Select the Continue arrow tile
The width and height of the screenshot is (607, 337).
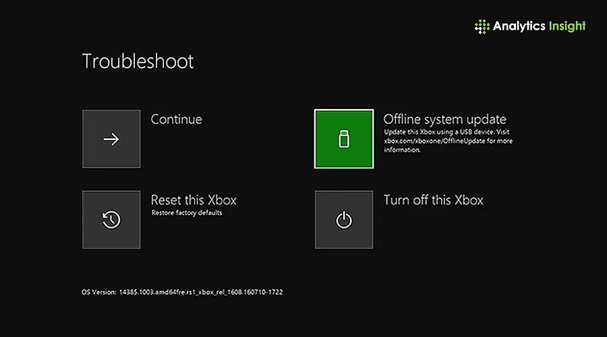coord(111,139)
